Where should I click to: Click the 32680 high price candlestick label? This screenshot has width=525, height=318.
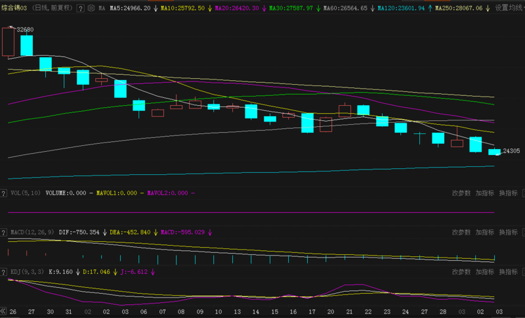click(x=25, y=30)
